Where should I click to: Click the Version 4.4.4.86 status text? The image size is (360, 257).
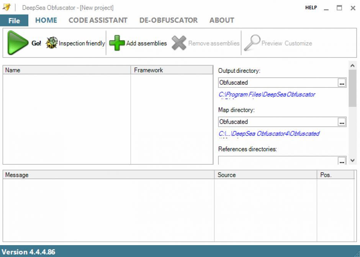tap(29, 252)
